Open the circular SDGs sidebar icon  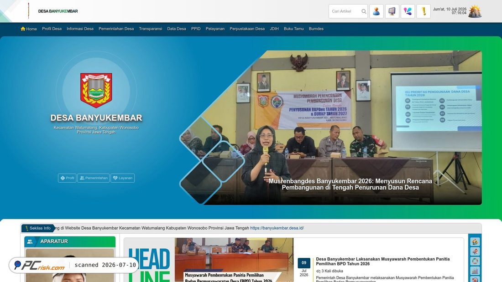[475, 261]
